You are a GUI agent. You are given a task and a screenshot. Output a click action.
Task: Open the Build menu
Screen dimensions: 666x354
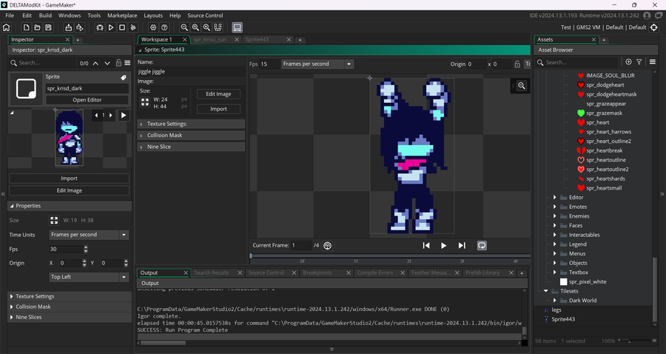(45, 16)
